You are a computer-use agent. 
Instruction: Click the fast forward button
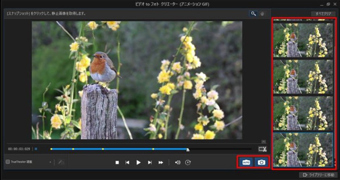tap(161, 163)
